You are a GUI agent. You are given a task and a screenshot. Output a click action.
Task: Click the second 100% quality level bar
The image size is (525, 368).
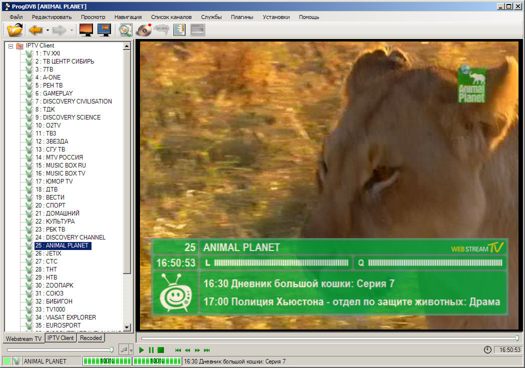coord(157,361)
